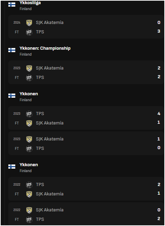Open Ykkosliiga league heading
The height and width of the screenshot is (226, 165).
click(x=30, y=3)
